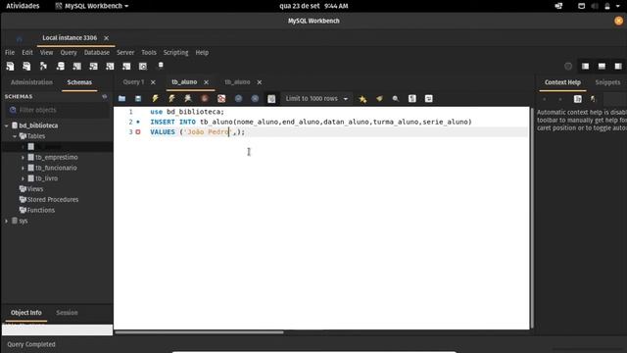
Task: Create a new schema toolbar icon
Action: [61, 66]
